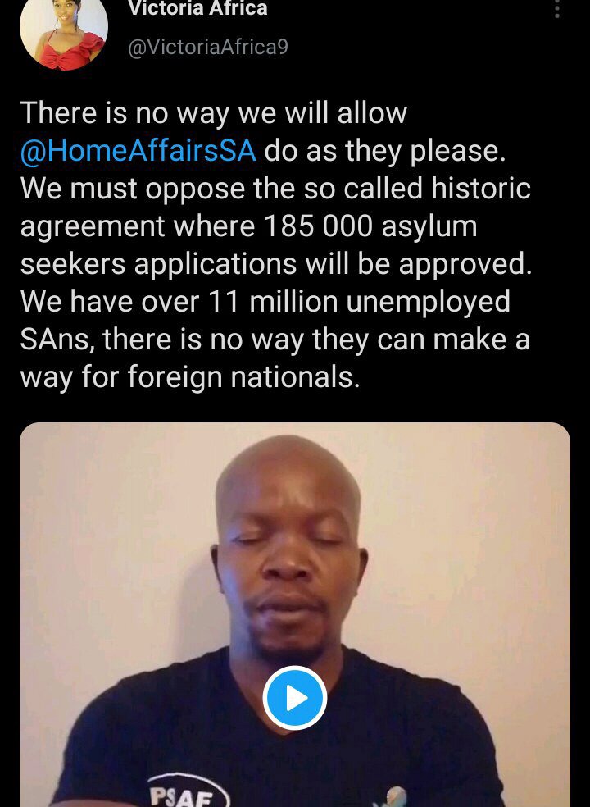Click the phrase "do as they please."
This screenshot has width=590, height=807.
385,151
